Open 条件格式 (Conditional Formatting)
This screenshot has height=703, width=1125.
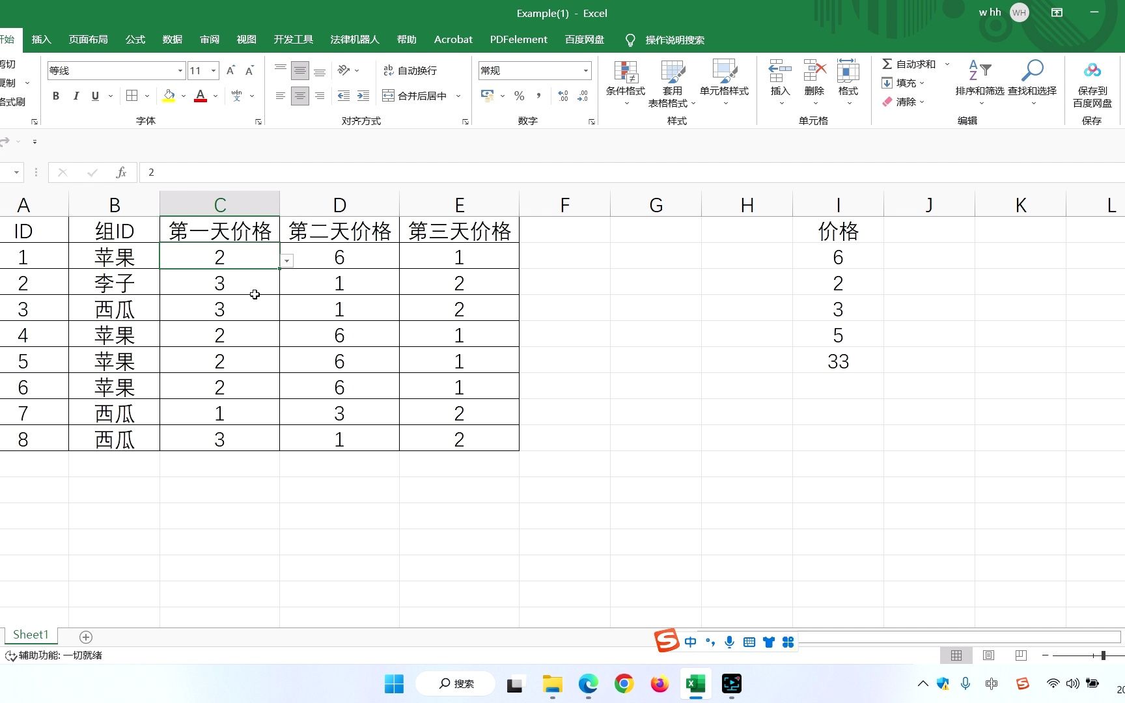[x=624, y=83]
